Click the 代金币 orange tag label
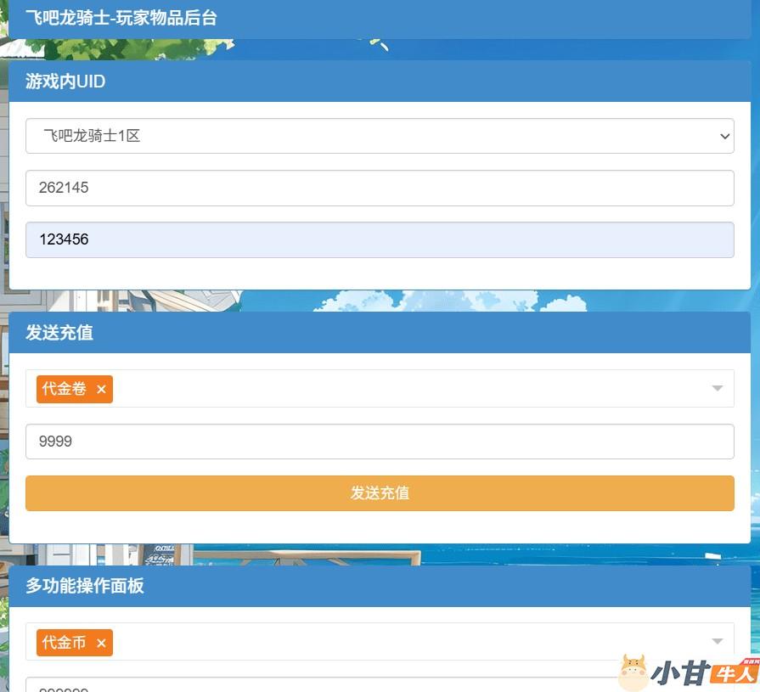Screen dimensions: 760x692 [x=64, y=643]
